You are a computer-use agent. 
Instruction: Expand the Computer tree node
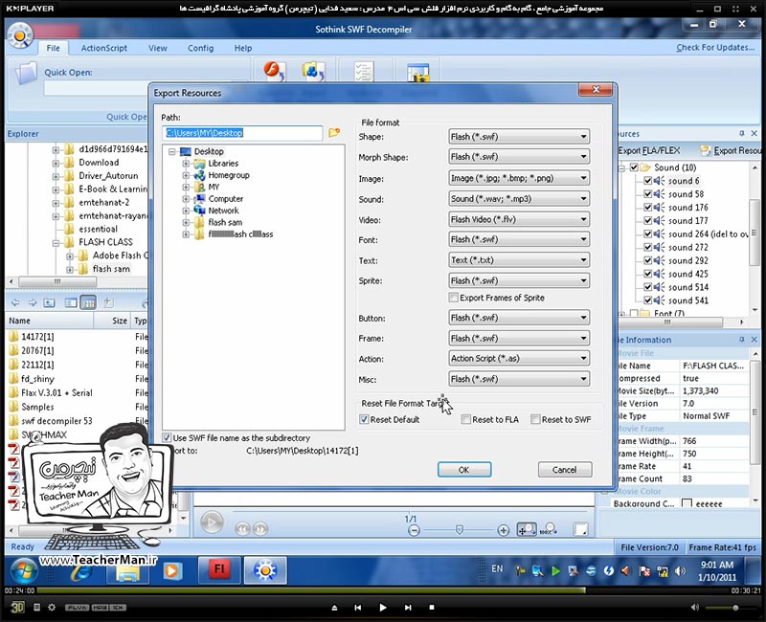pyautogui.click(x=186, y=199)
